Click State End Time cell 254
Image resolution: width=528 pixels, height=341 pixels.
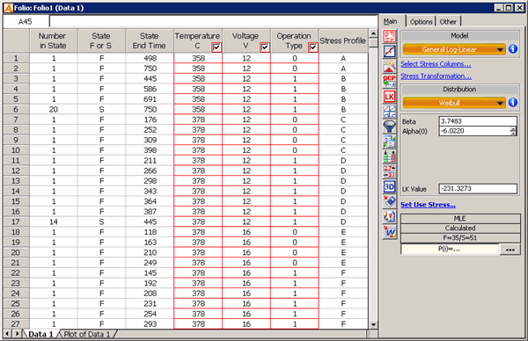click(150, 314)
